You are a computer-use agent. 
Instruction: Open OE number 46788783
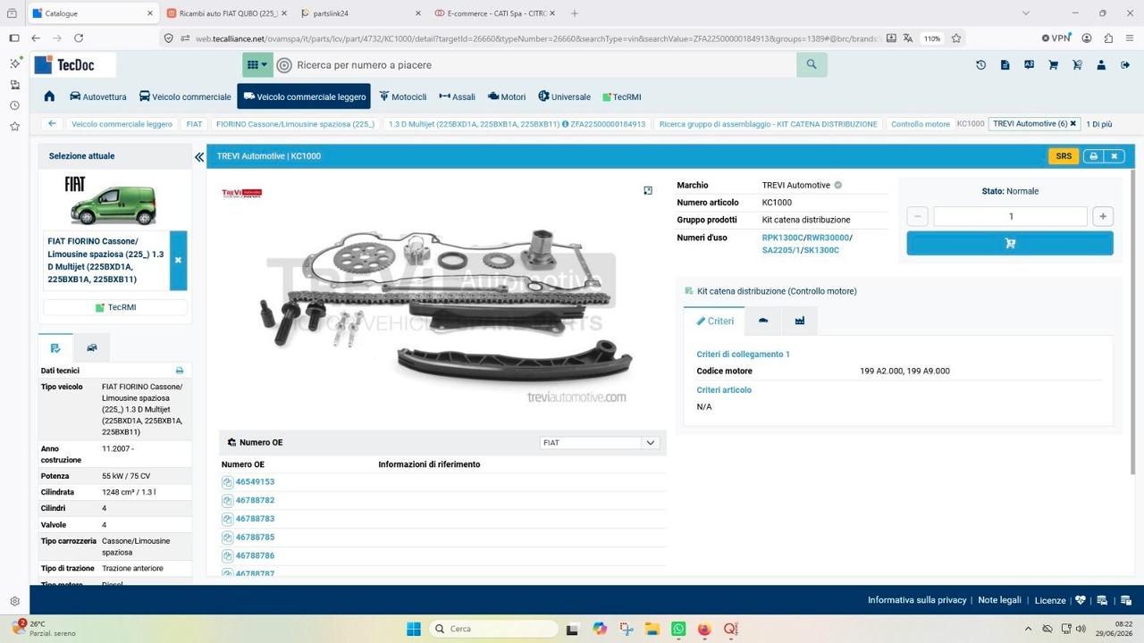[255, 519]
